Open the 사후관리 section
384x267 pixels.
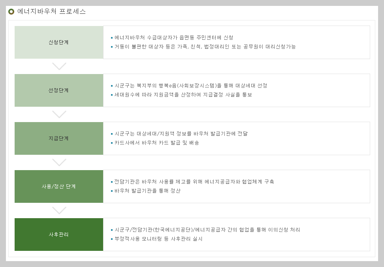tap(59, 234)
